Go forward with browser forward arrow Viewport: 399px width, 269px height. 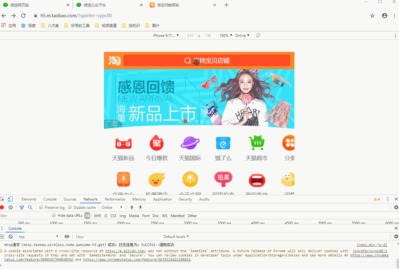pyautogui.click(x=13, y=16)
